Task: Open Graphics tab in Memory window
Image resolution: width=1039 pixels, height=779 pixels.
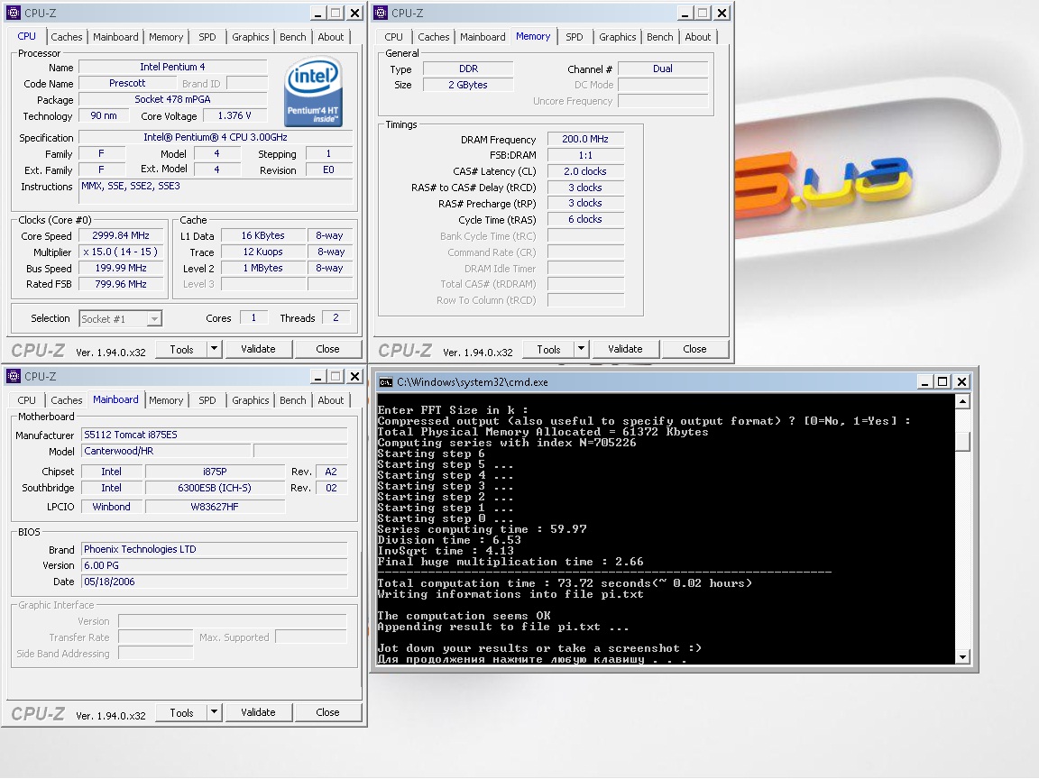Action: (618, 37)
